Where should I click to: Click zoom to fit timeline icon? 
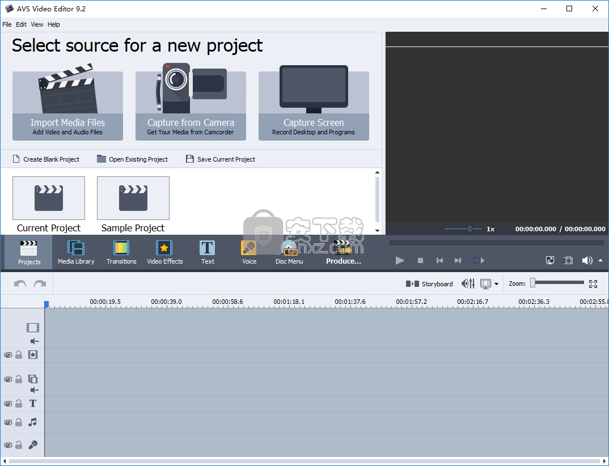pyautogui.click(x=593, y=284)
